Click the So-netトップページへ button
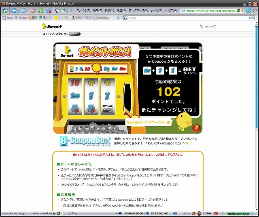Image resolution: width=259 pixels, height=217 pixels. pyautogui.click(x=148, y=122)
